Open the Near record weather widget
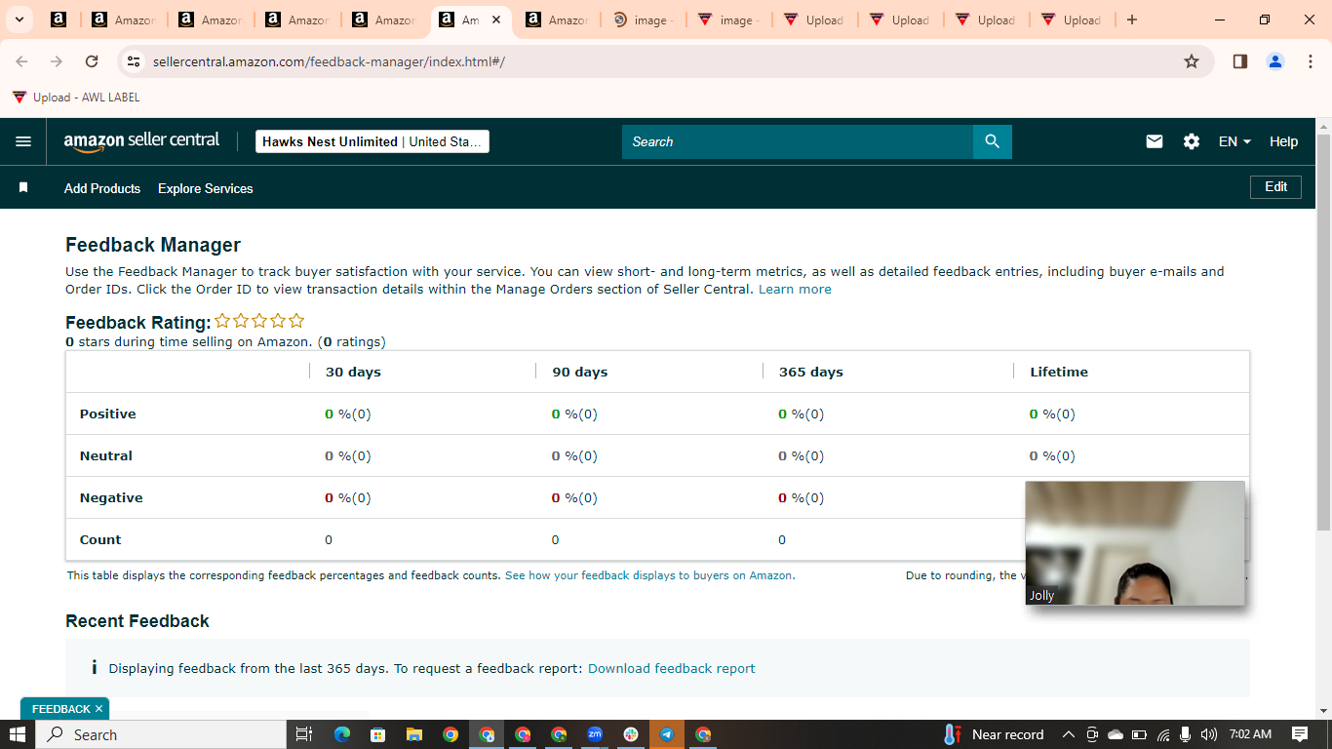 pos(994,734)
